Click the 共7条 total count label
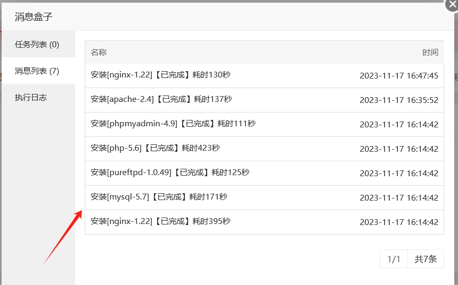 click(426, 260)
